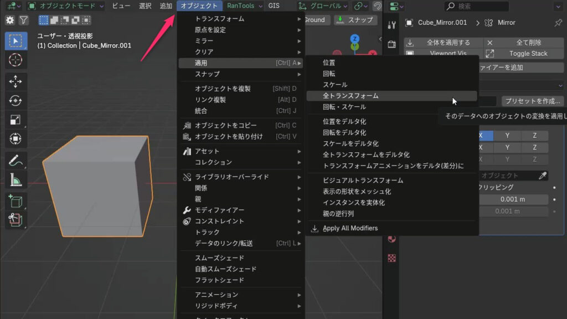Click Apply All Modifiers menu entry
This screenshot has width=567, height=319.
[x=350, y=228]
